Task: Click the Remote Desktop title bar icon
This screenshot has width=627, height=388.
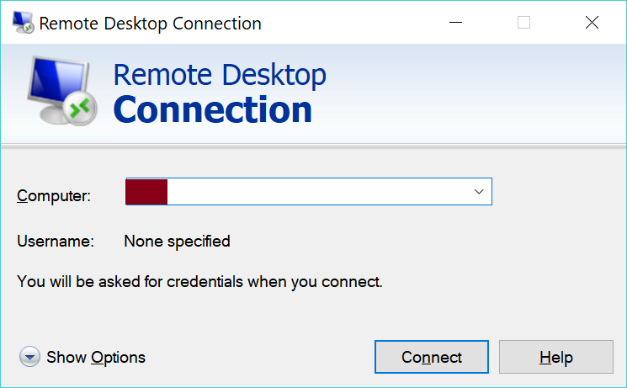Action: 21,23
